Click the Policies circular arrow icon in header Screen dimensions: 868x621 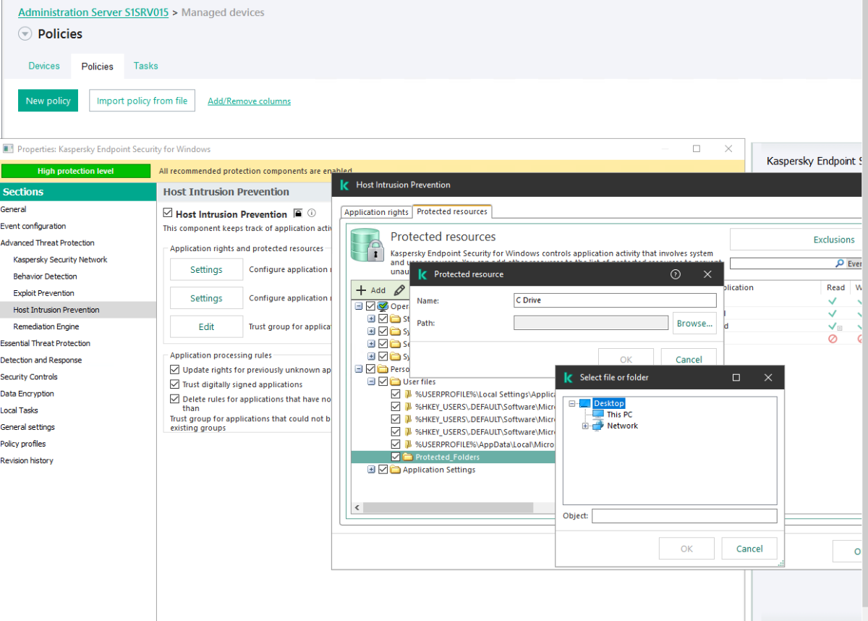(25, 34)
